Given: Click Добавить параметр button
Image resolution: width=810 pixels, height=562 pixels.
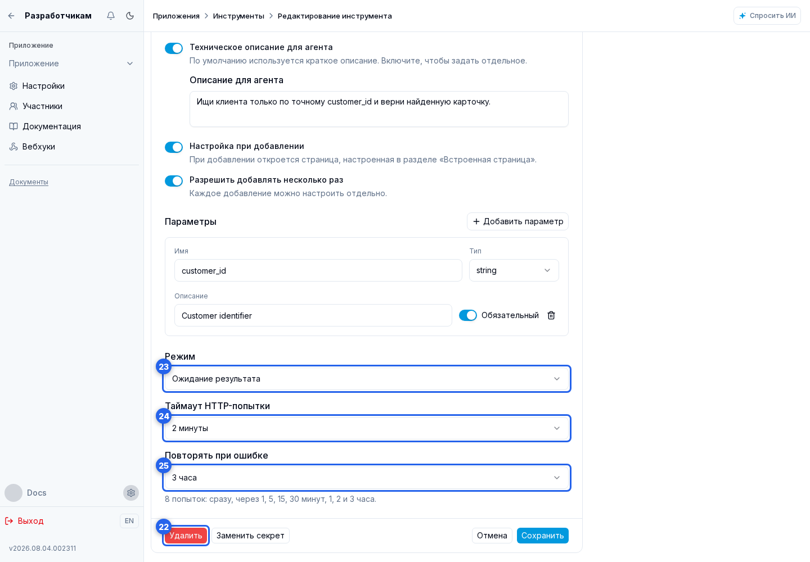Looking at the screenshot, I should [x=517, y=221].
